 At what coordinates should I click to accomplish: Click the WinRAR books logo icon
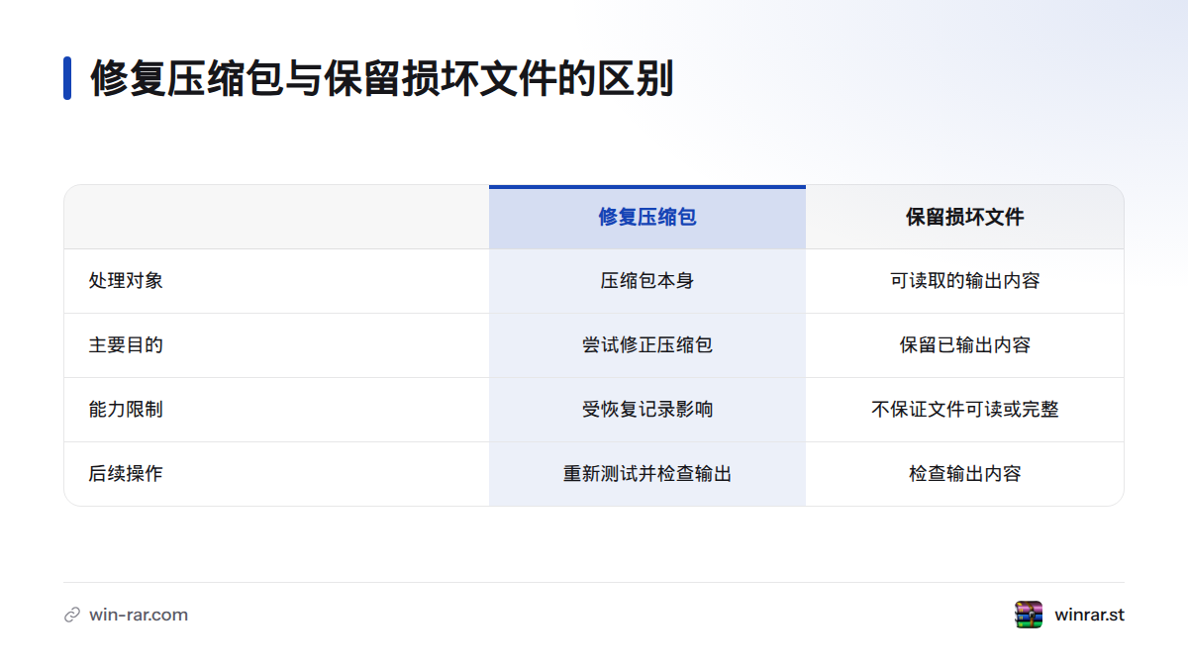pos(1029,615)
